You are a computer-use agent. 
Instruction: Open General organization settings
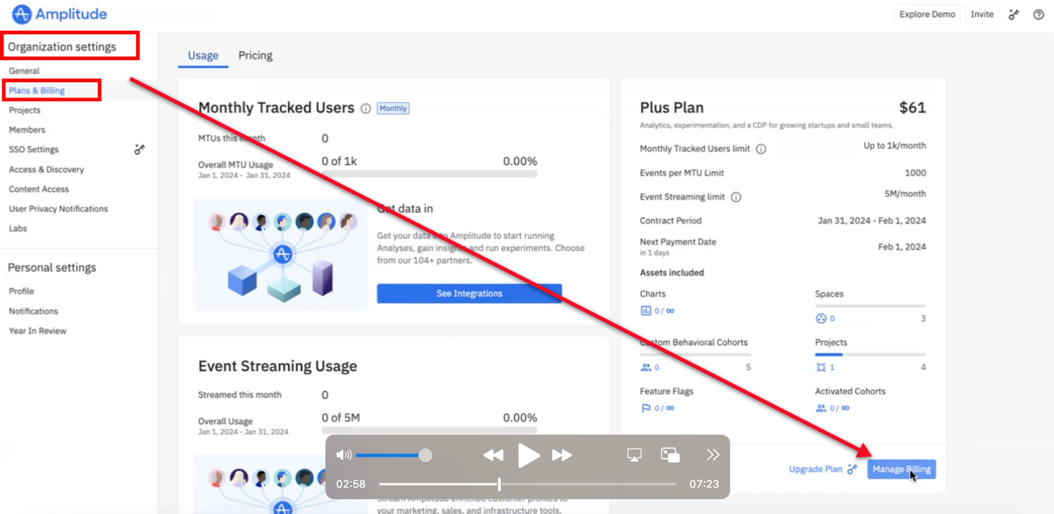pos(24,71)
